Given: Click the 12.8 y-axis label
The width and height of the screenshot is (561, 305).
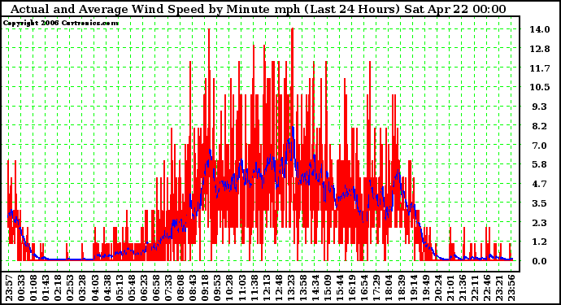Looking at the screenshot, I should click(x=540, y=49).
